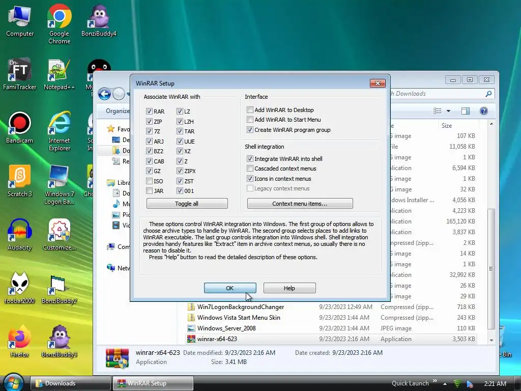The height and width of the screenshot is (391, 521).
Task: Select Windows 7 Logon Background shortcut
Action: (59, 185)
